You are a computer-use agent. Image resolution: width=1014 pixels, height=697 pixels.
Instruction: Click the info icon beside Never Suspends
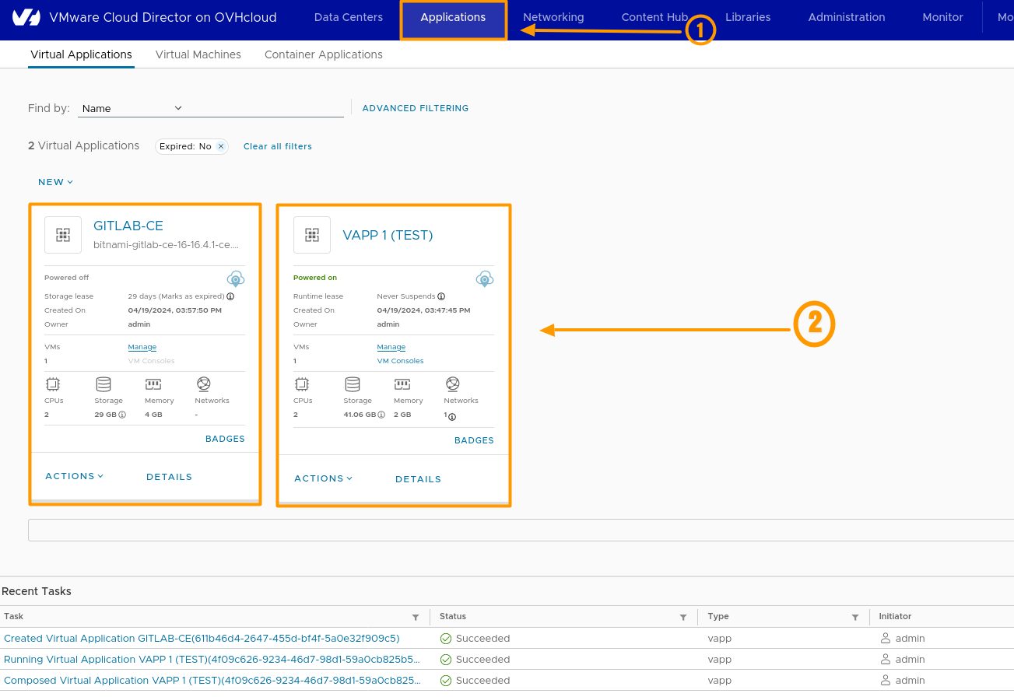441,296
